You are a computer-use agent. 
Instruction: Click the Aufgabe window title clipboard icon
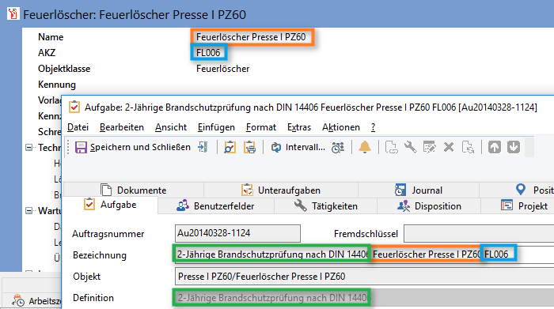(x=74, y=107)
